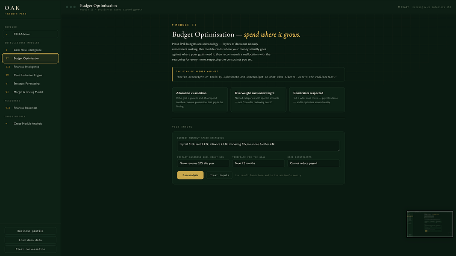Viewport: 456px width, 256px height.
Task: Click the Business profile button
Action: [30, 231]
